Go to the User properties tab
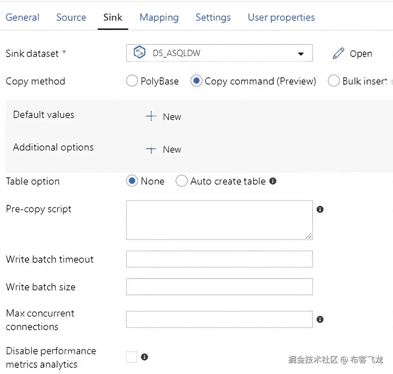 [281, 17]
